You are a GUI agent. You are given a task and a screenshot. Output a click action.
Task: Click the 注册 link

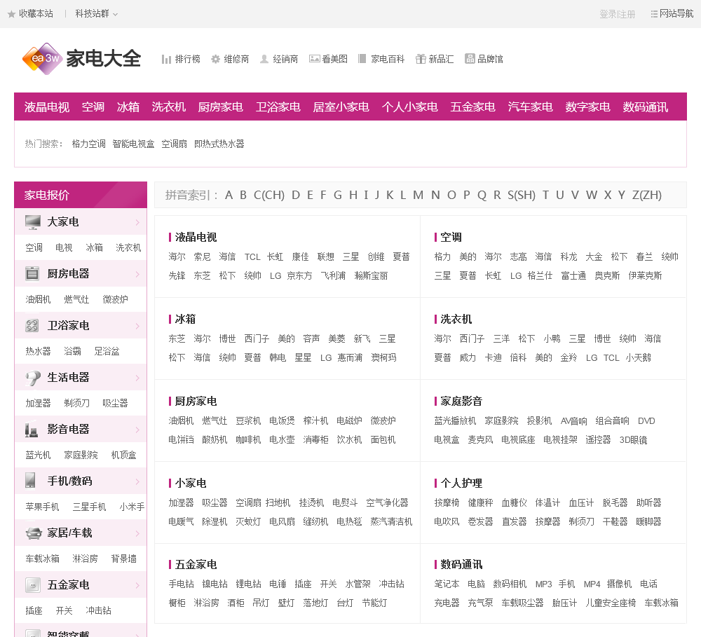tap(627, 14)
